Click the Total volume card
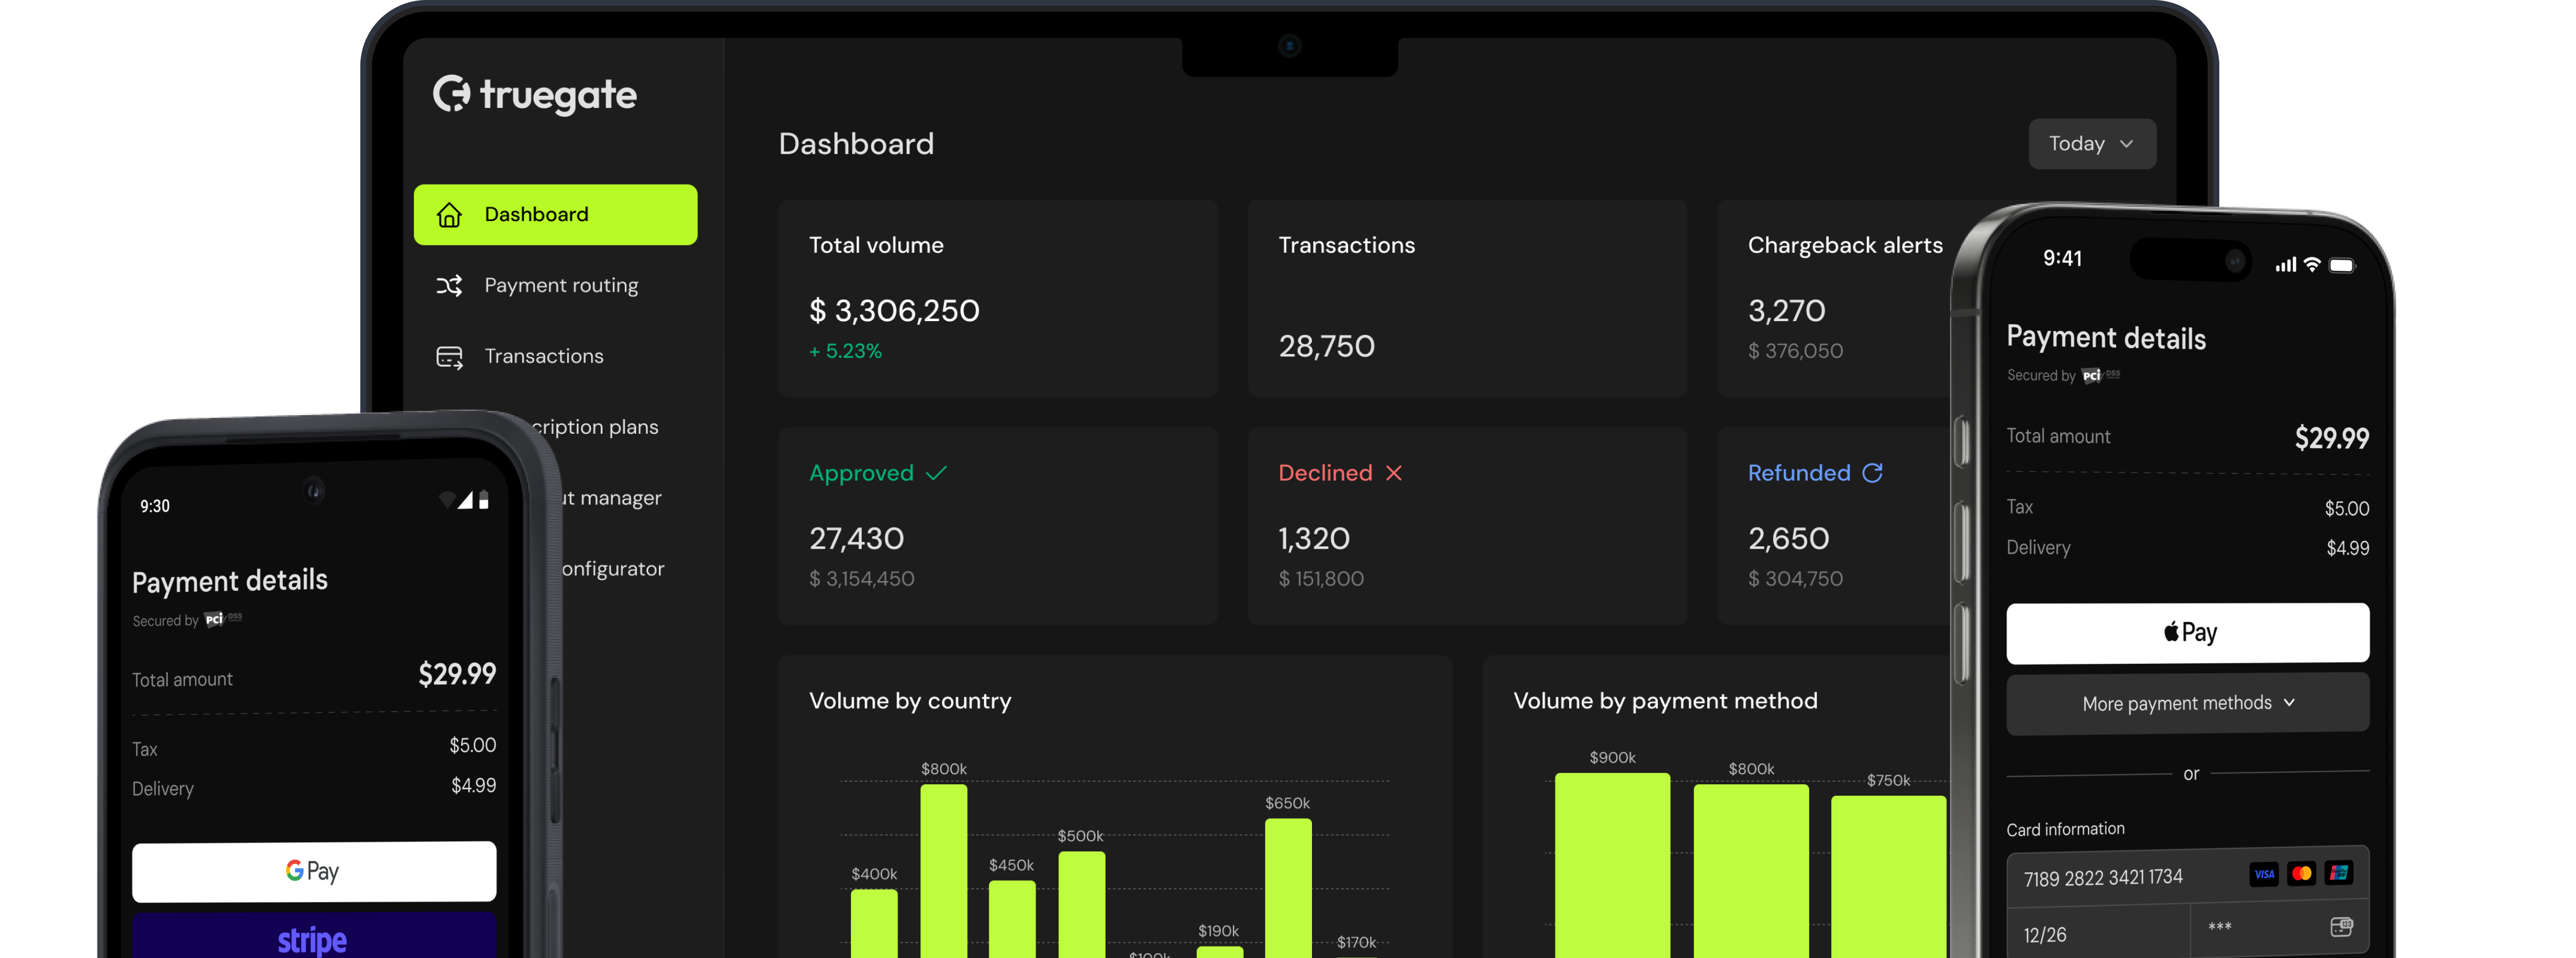This screenshot has height=958, width=2576. point(998,299)
